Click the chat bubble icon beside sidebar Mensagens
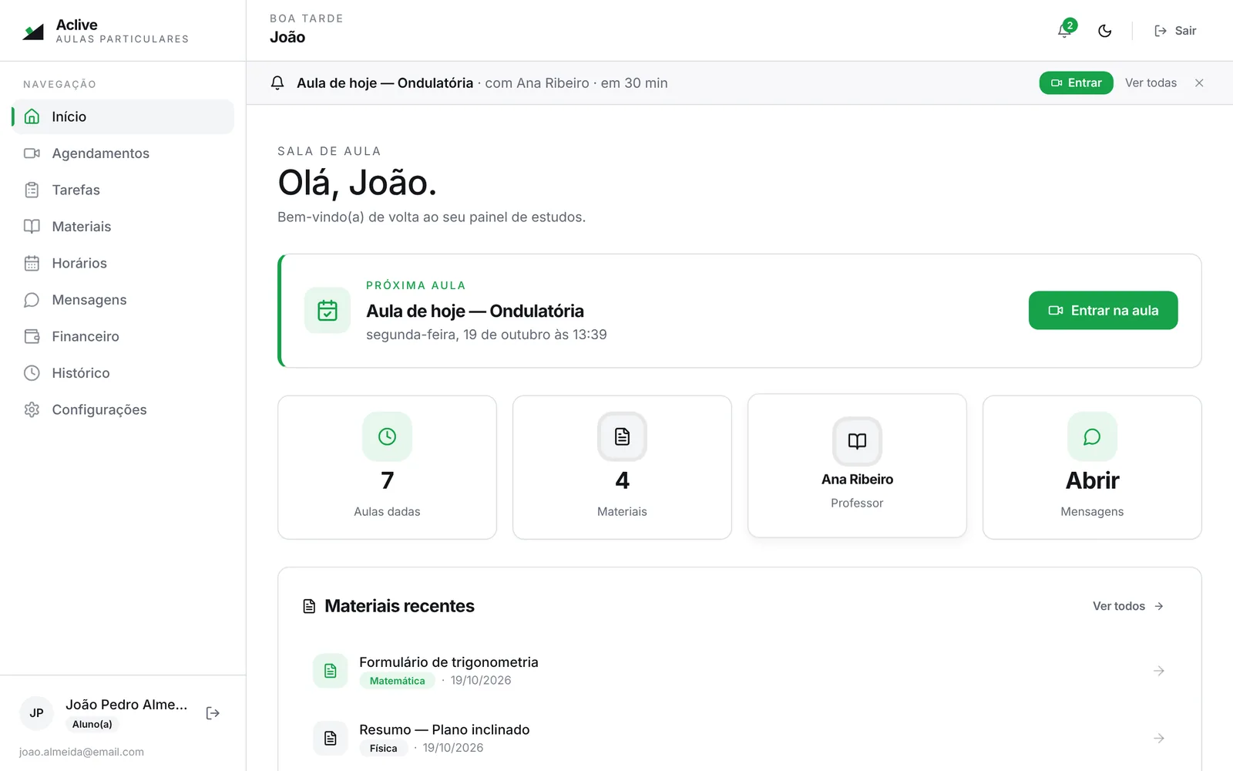Viewport: 1233px width, 771px height. (32, 300)
